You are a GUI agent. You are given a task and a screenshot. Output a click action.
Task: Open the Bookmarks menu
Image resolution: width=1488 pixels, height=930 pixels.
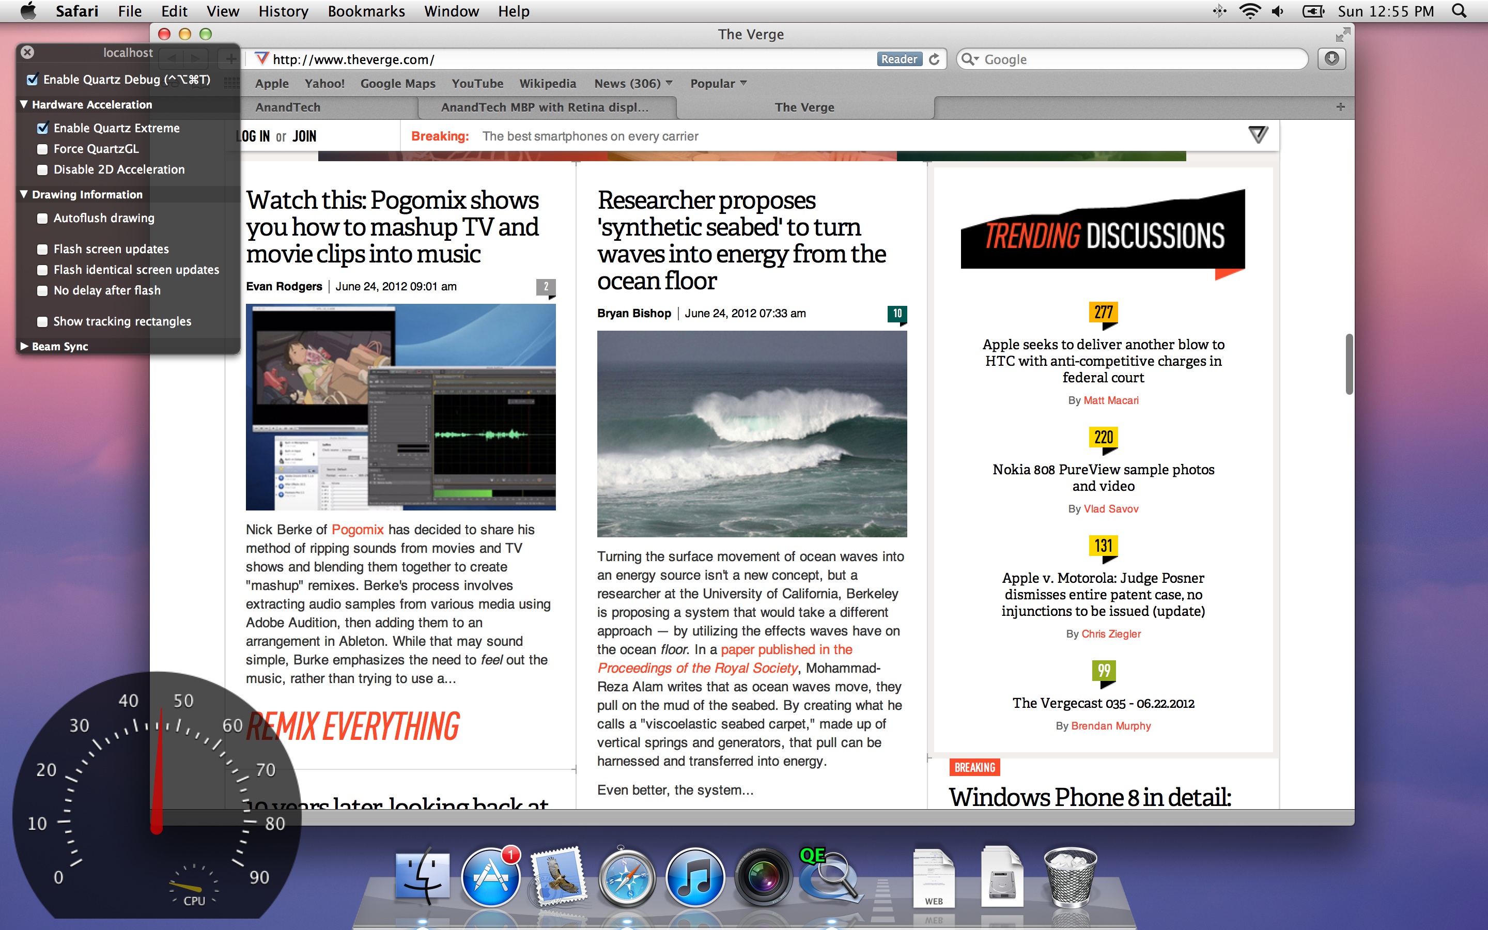366,11
